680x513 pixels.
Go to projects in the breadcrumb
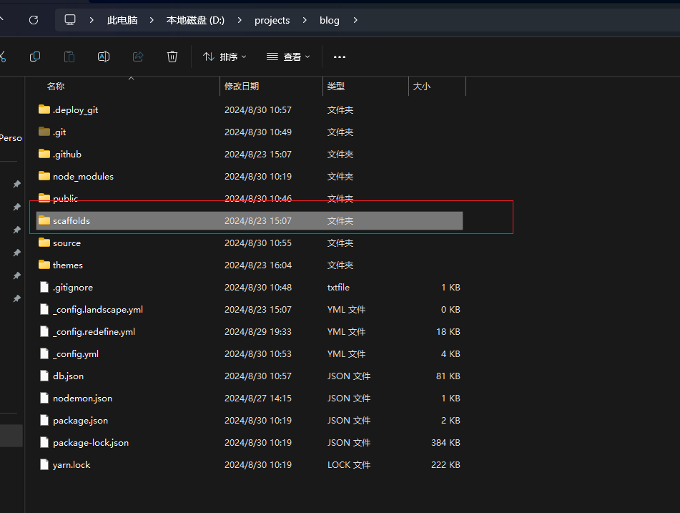272,20
